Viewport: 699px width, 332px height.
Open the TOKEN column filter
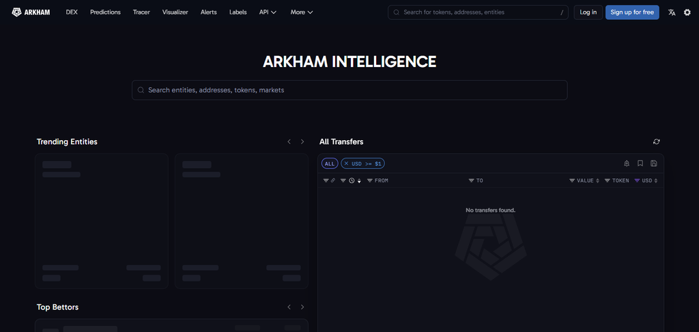pyautogui.click(x=607, y=181)
